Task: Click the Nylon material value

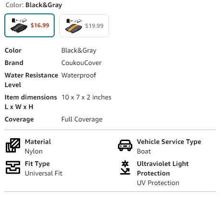Action: tap(34, 151)
